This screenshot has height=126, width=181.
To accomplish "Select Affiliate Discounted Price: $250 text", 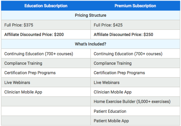I will click(123, 35).
